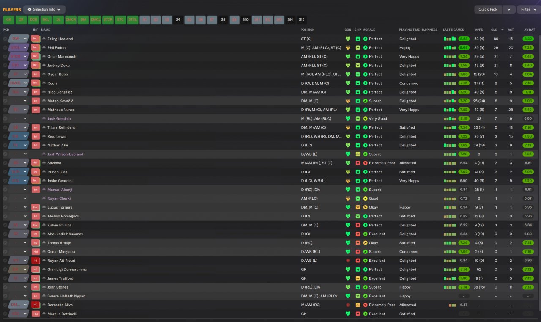Select the STC position slot

pos(120,19)
